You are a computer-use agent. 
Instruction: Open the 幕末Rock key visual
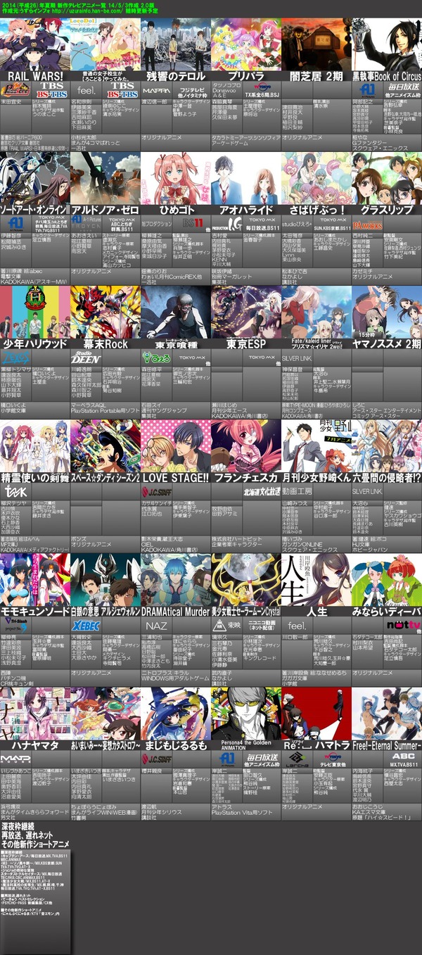pyautogui.click(x=105, y=311)
